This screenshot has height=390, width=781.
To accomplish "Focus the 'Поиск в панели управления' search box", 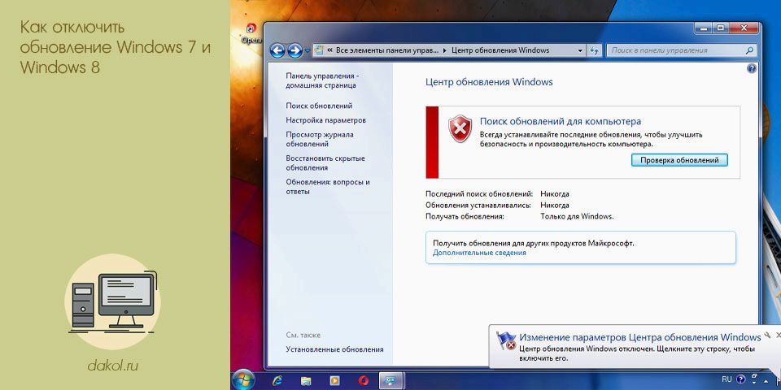I will [x=681, y=50].
